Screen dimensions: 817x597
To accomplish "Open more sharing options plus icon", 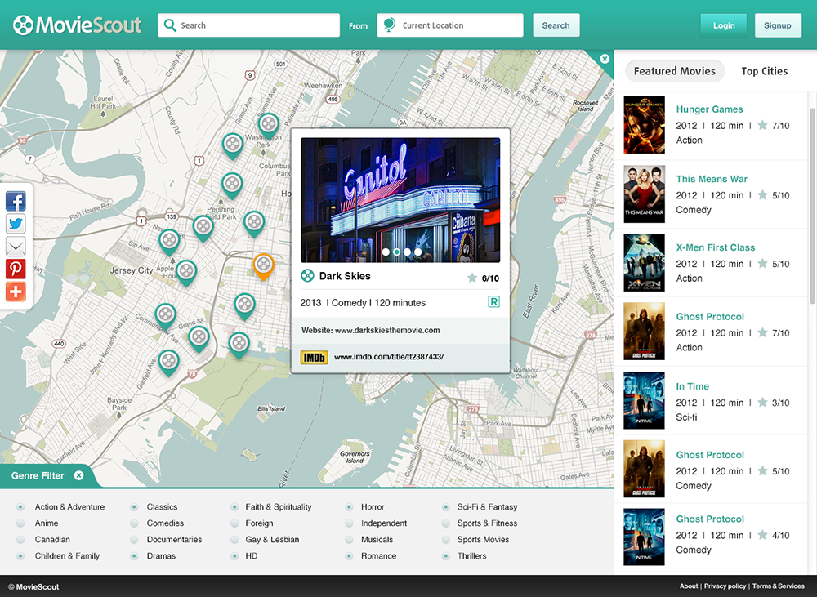I will coord(16,292).
